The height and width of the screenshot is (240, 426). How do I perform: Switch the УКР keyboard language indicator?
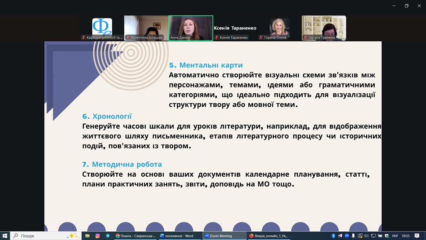coord(395,236)
